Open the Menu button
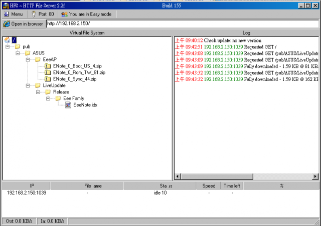Screen dimensions: 321x226 tap(14, 14)
